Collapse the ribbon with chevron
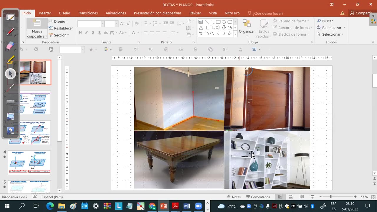Screen dimensions: 377x212 (x=372, y=43)
